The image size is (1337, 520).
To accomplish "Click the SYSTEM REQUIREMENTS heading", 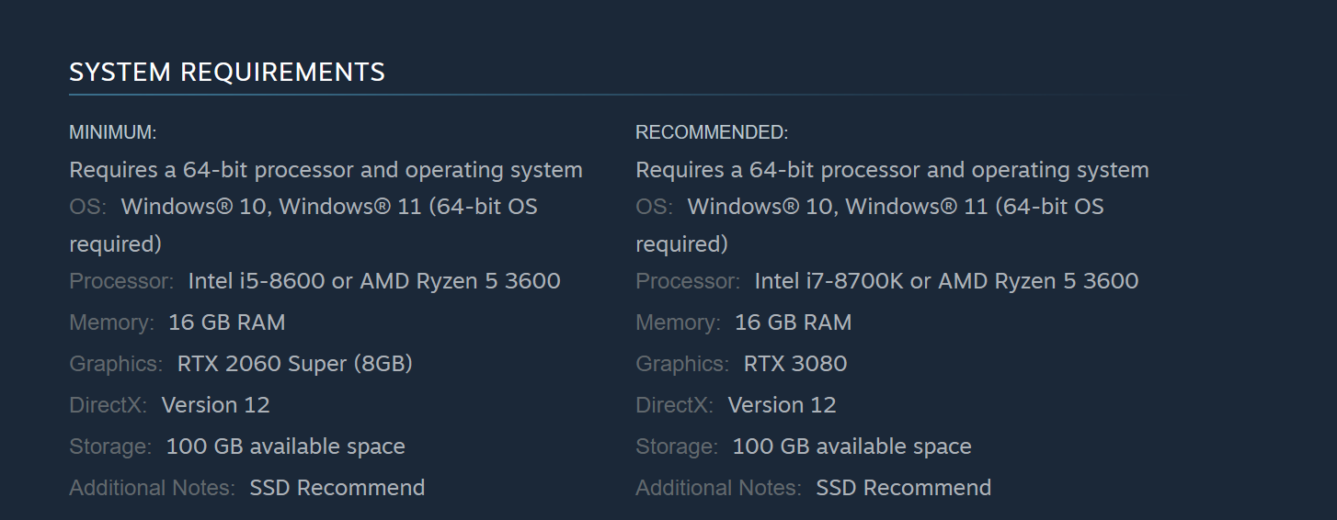I will tap(227, 72).
